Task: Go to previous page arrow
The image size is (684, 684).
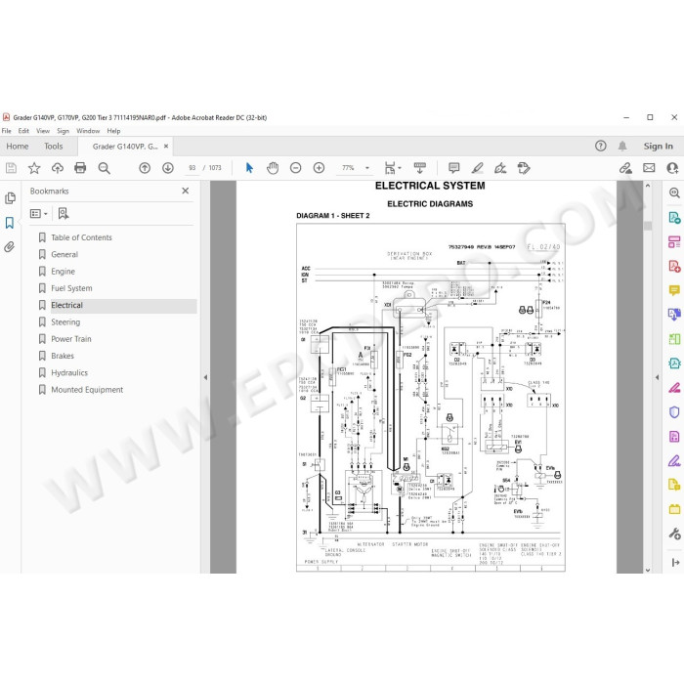Action: click(145, 168)
